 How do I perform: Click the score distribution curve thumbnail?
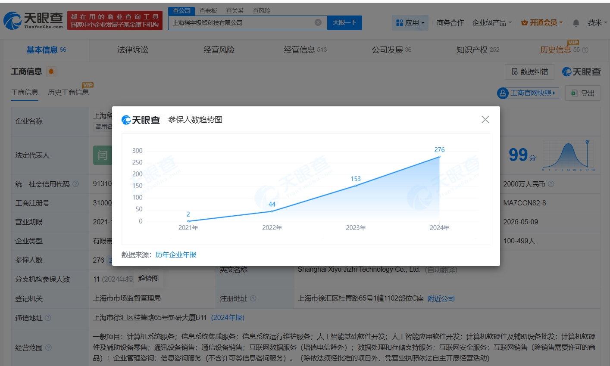[x=569, y=155]
